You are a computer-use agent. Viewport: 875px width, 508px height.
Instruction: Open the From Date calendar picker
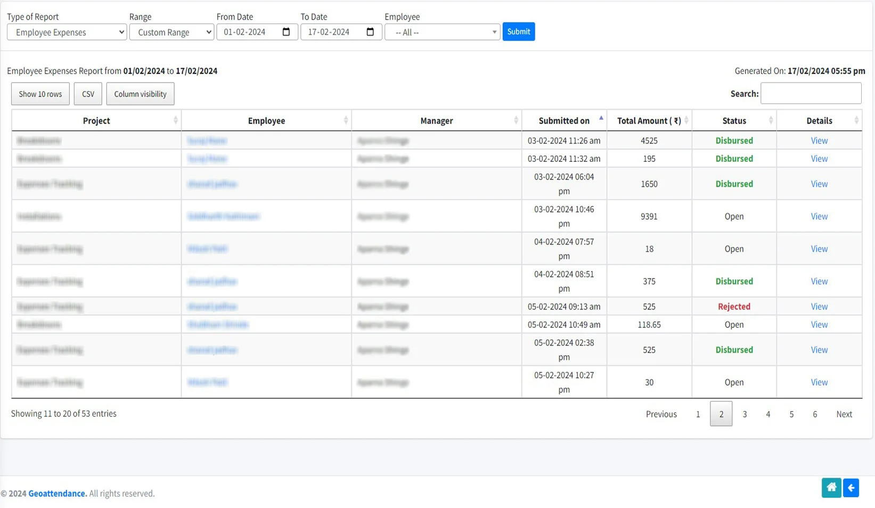pos(288,31)
